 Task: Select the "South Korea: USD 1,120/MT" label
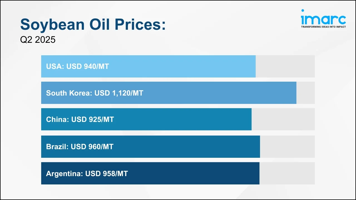tap(95, 93)
